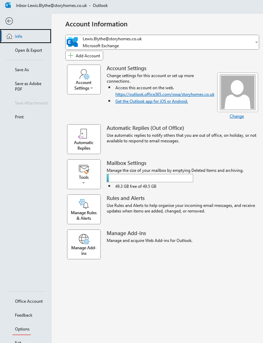
Task: Click the green plus icon on Add Account
Action: [x=71, y=56]
